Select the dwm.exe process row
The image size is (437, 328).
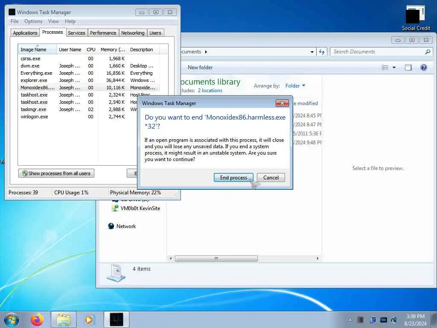(x=89, y=66)
